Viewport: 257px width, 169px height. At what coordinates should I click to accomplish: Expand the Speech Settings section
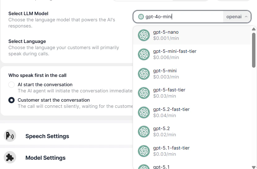coord(47,136)
